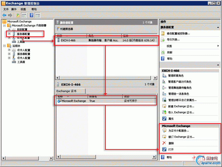
Task: Sort by 名称 column header in certificates
Action: pos(72,96)
